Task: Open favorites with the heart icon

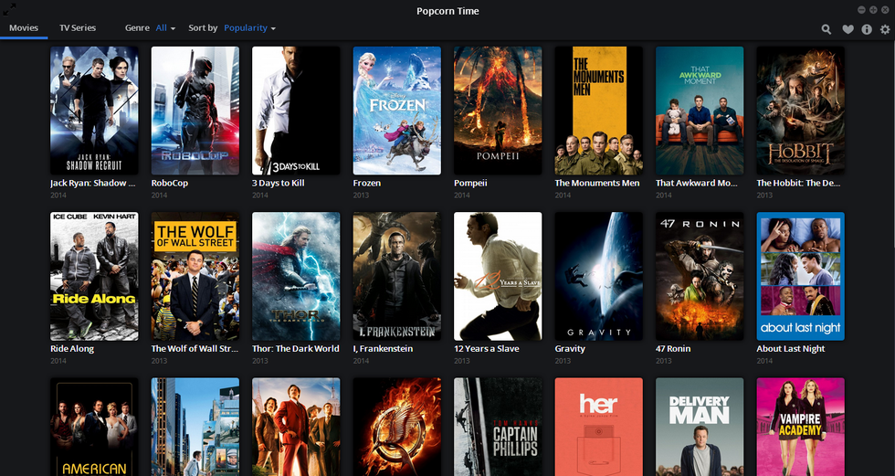Action: coord(848,29)
